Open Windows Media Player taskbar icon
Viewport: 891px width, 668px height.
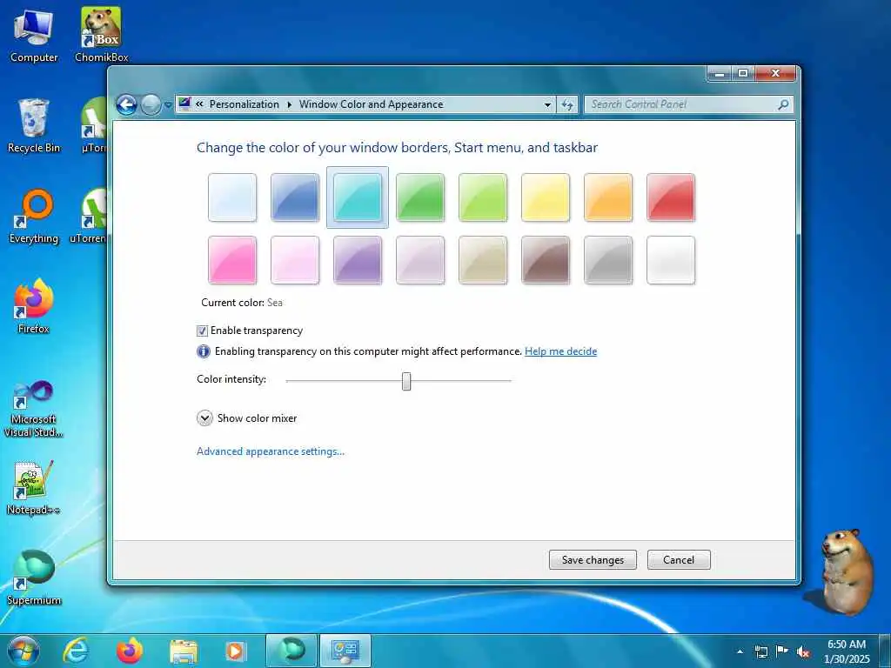click(x=236, y=651)
